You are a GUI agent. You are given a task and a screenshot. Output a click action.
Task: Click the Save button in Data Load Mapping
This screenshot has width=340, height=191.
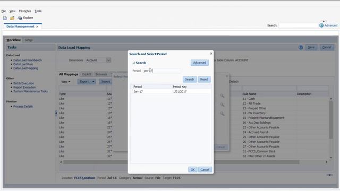(x=311, y=47)
